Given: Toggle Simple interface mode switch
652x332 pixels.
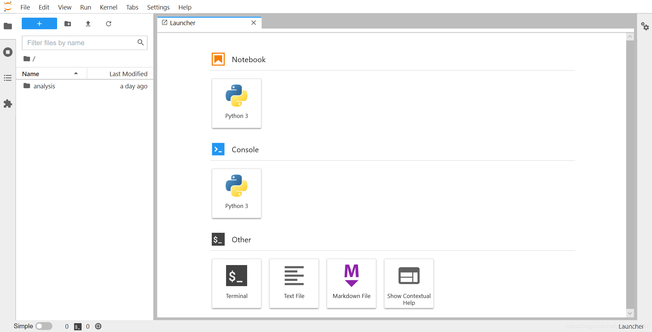Looking at the screenshot, I should 44,326.
